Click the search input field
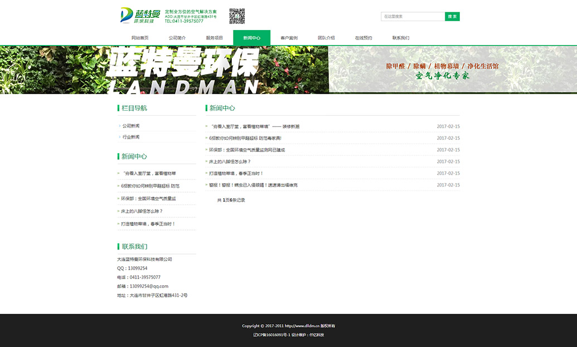 click(413, 17)
